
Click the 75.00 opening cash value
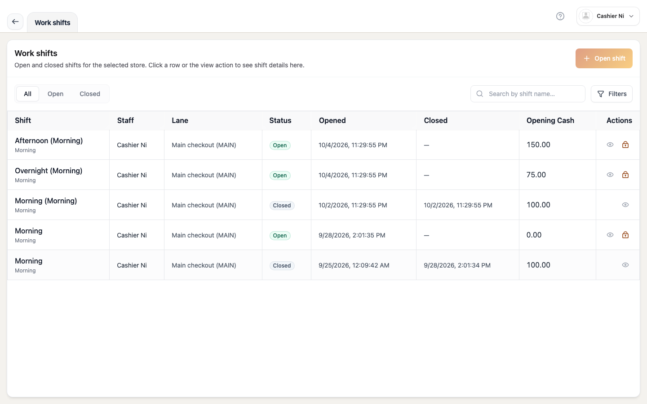[x=536, y=175]
